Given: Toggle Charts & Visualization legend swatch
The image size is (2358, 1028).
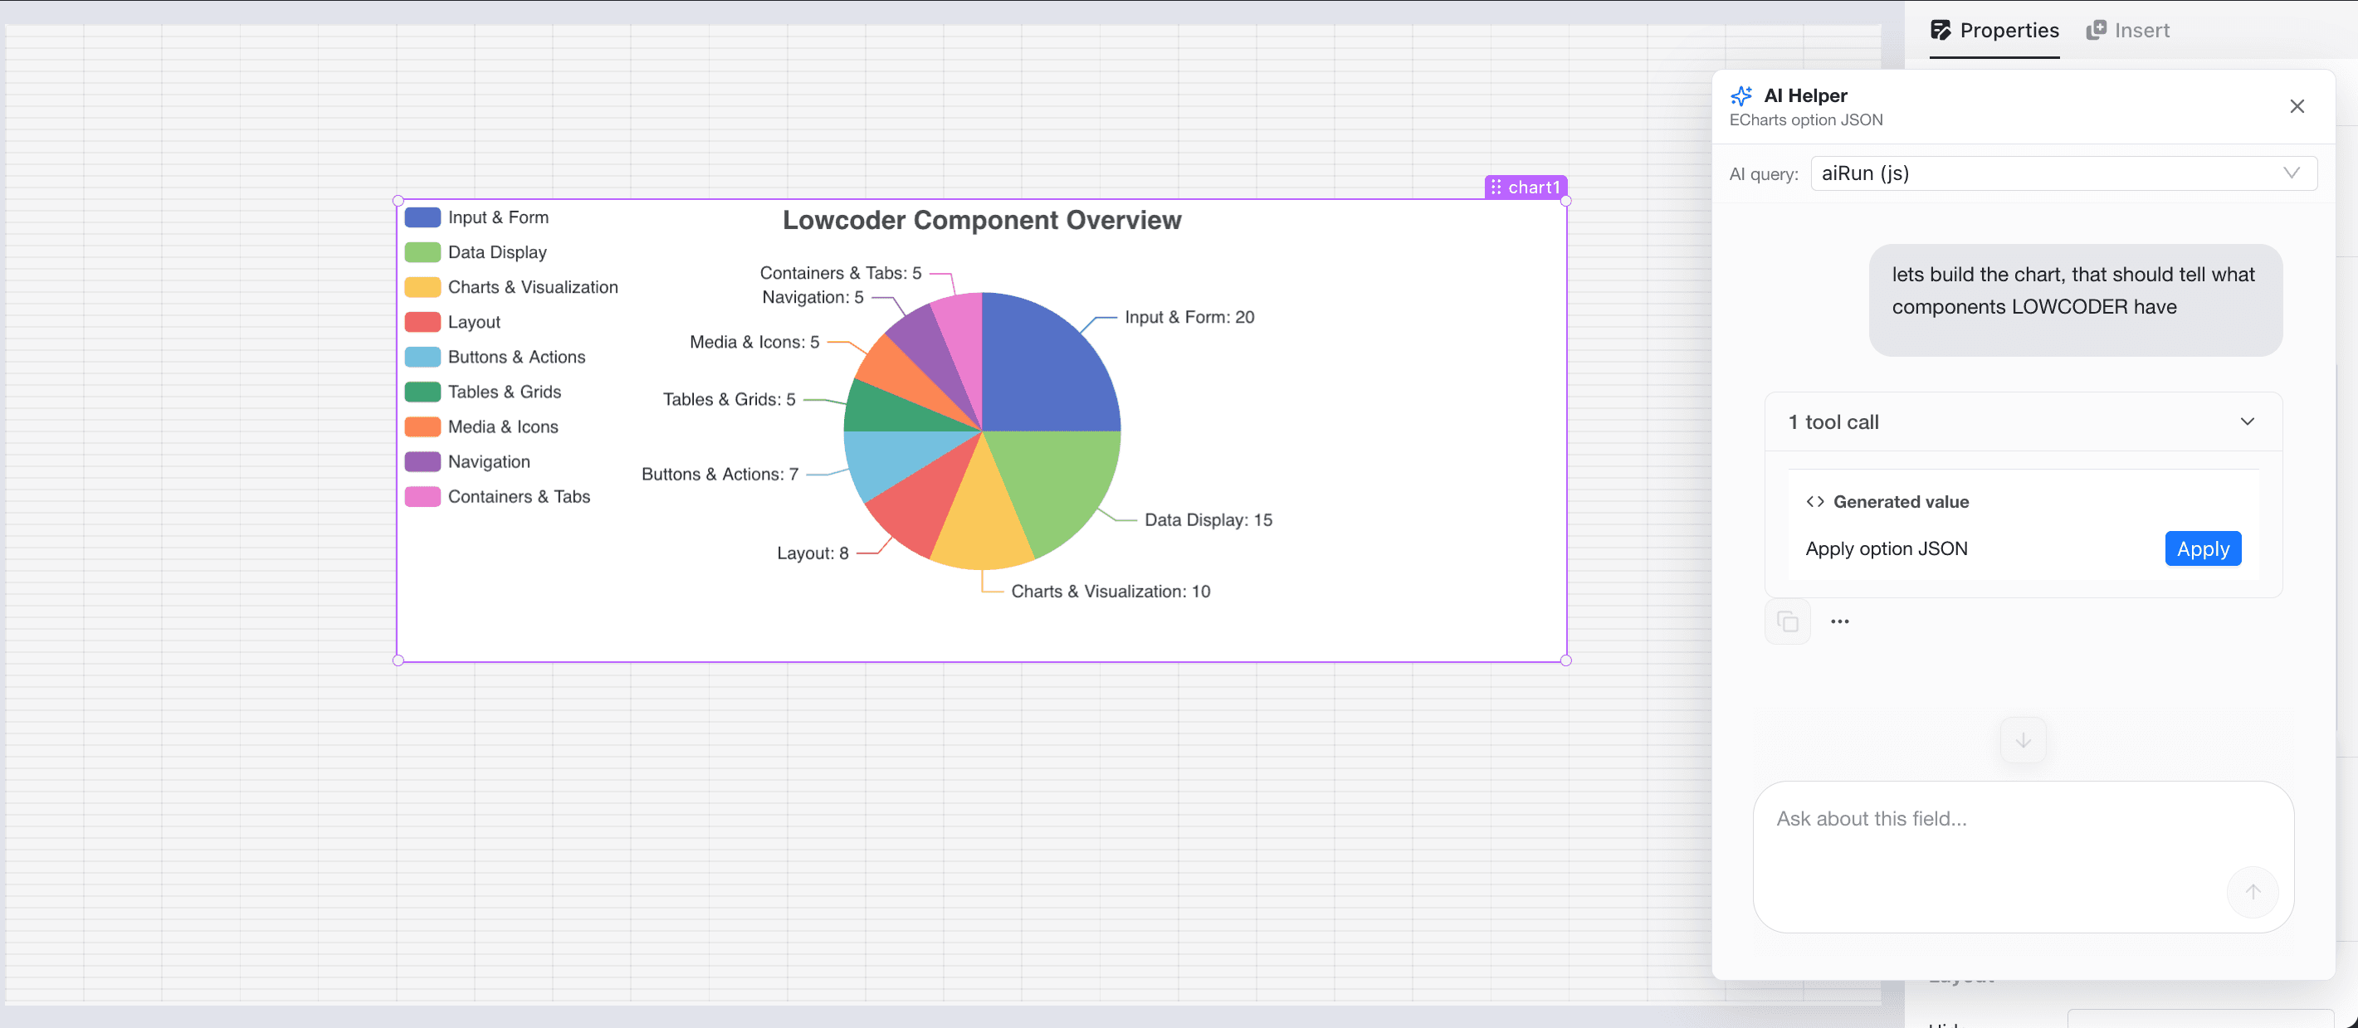Looking at the screenshot, I should pyautogui.click(x=422, y=286).
